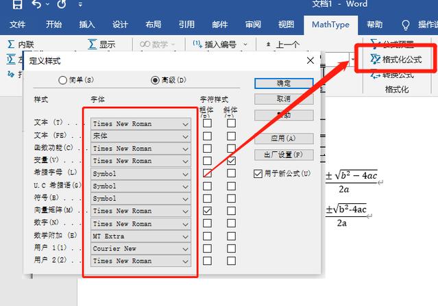Open font dropdown for 符号(B)
438x306 pixels.
click(x=141, y=199)
